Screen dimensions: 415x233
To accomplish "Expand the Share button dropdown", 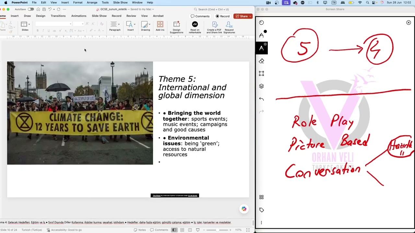I will point(250,16).
